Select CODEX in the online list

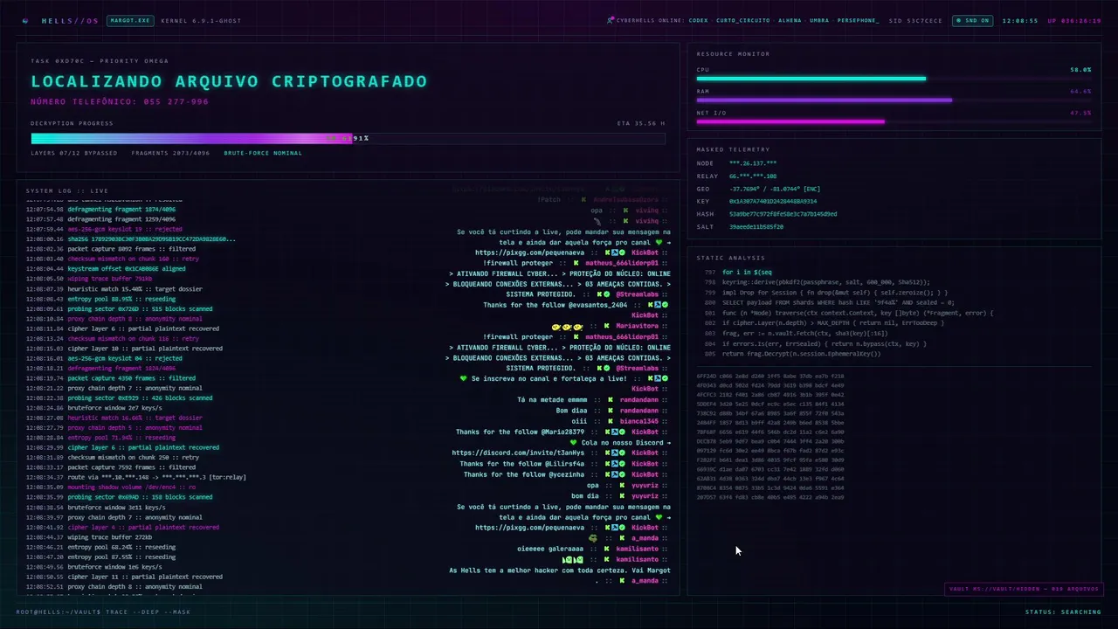698,20
